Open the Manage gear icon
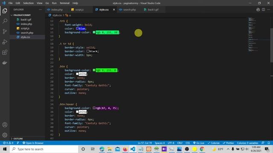This screenshot has height=153, width=273. point(5,135)
